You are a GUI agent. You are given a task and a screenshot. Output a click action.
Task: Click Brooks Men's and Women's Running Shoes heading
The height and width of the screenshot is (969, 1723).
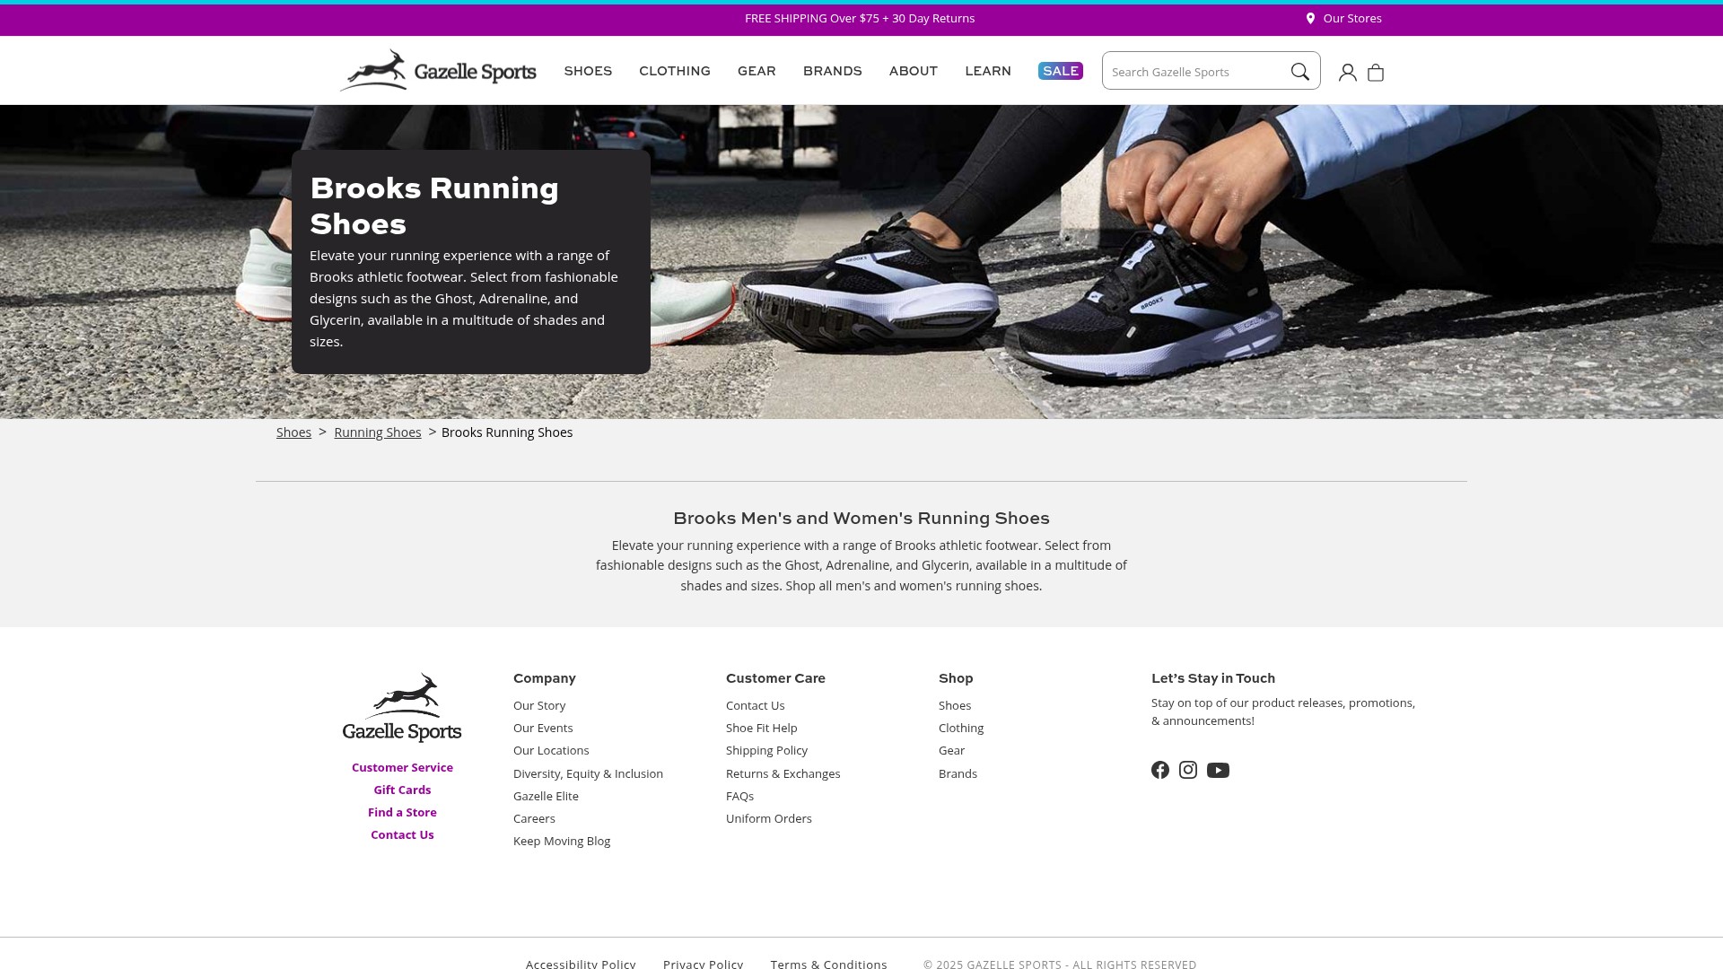(861, 518)
